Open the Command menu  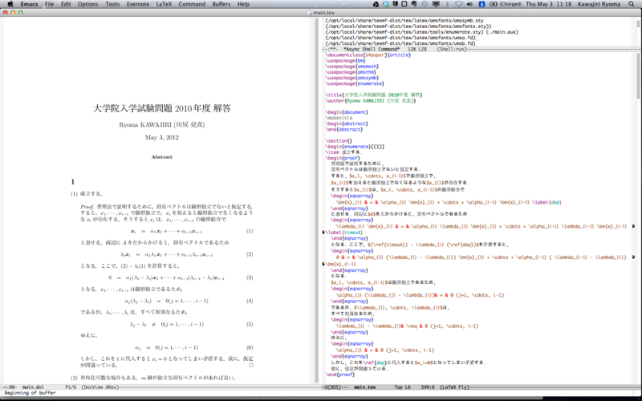pos(192,4)
